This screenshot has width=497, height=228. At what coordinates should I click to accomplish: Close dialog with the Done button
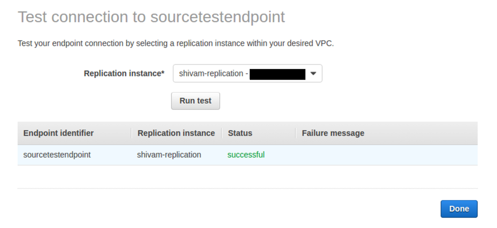[x=459, y=208]
